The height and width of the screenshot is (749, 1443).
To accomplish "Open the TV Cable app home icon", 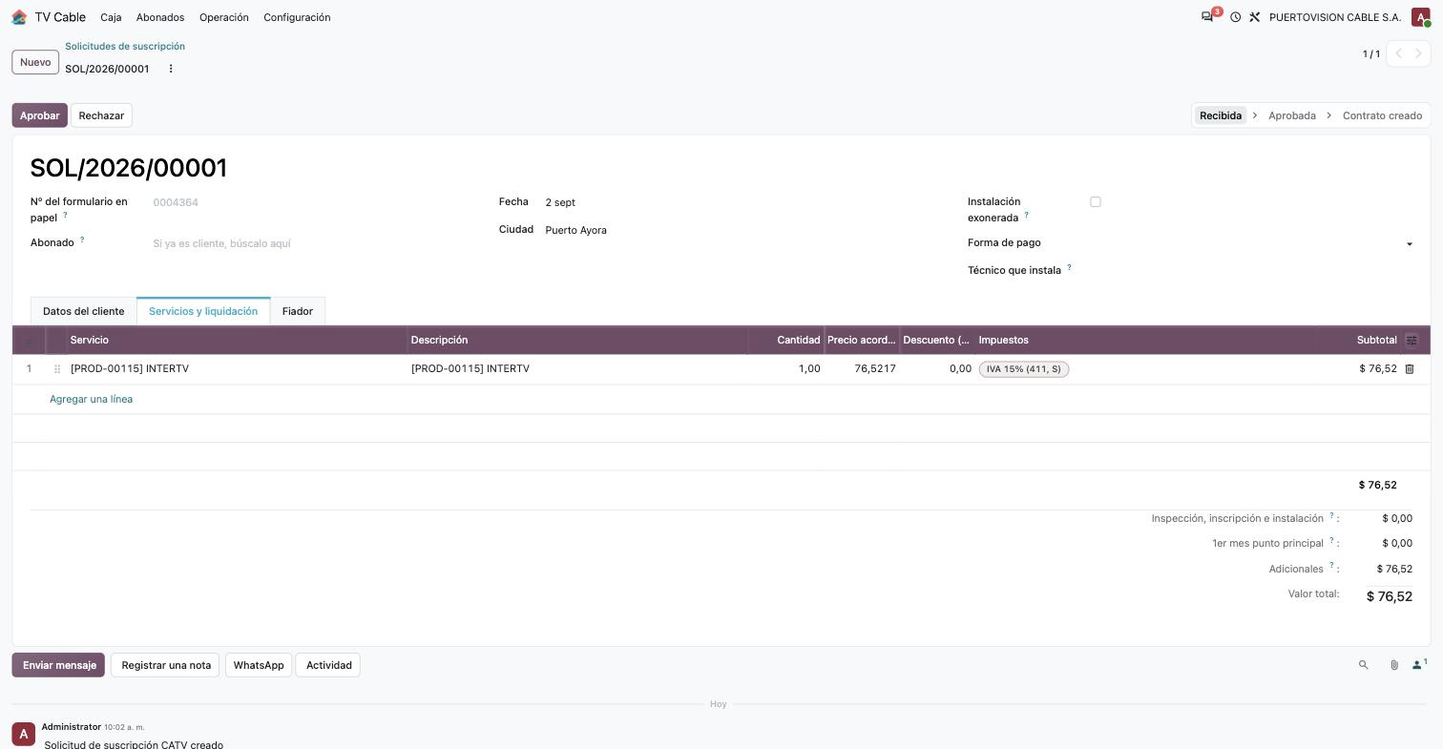I will (x=19, y=17).
